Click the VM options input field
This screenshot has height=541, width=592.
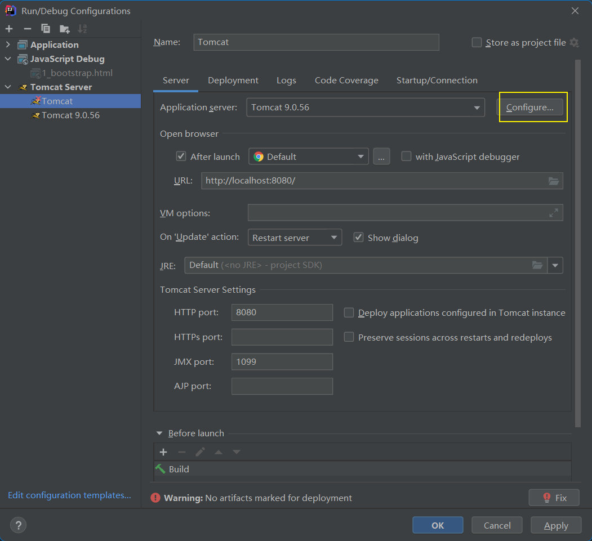coord(405,213)
